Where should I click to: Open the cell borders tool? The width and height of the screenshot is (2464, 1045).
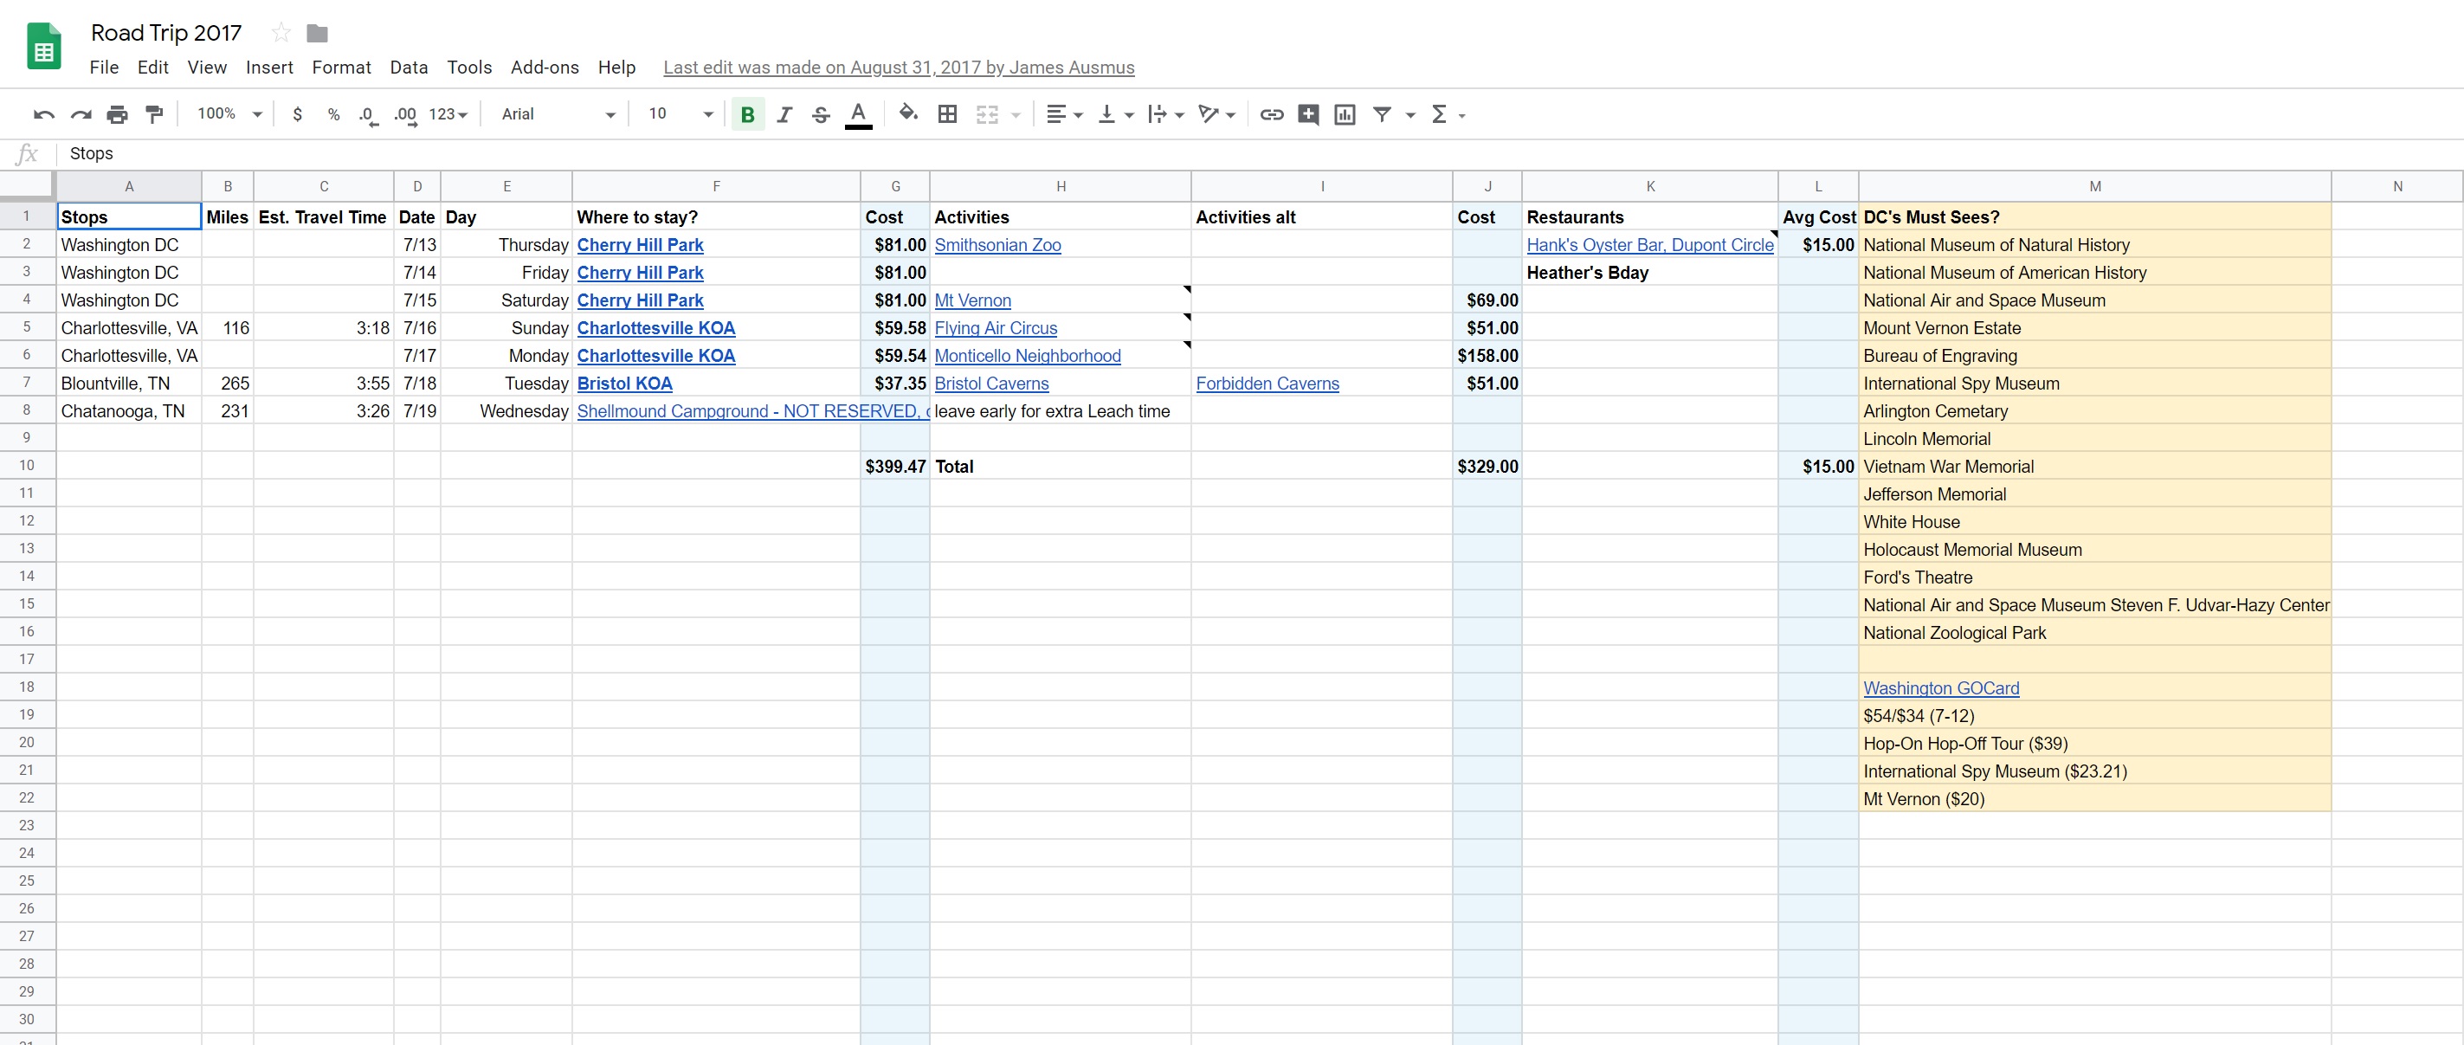947,115
